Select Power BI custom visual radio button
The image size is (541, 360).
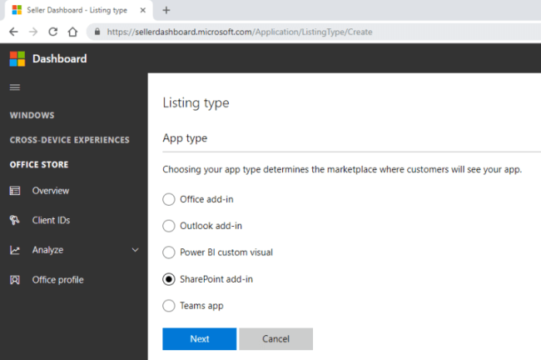pyautogui.click(x=169, y=252)
